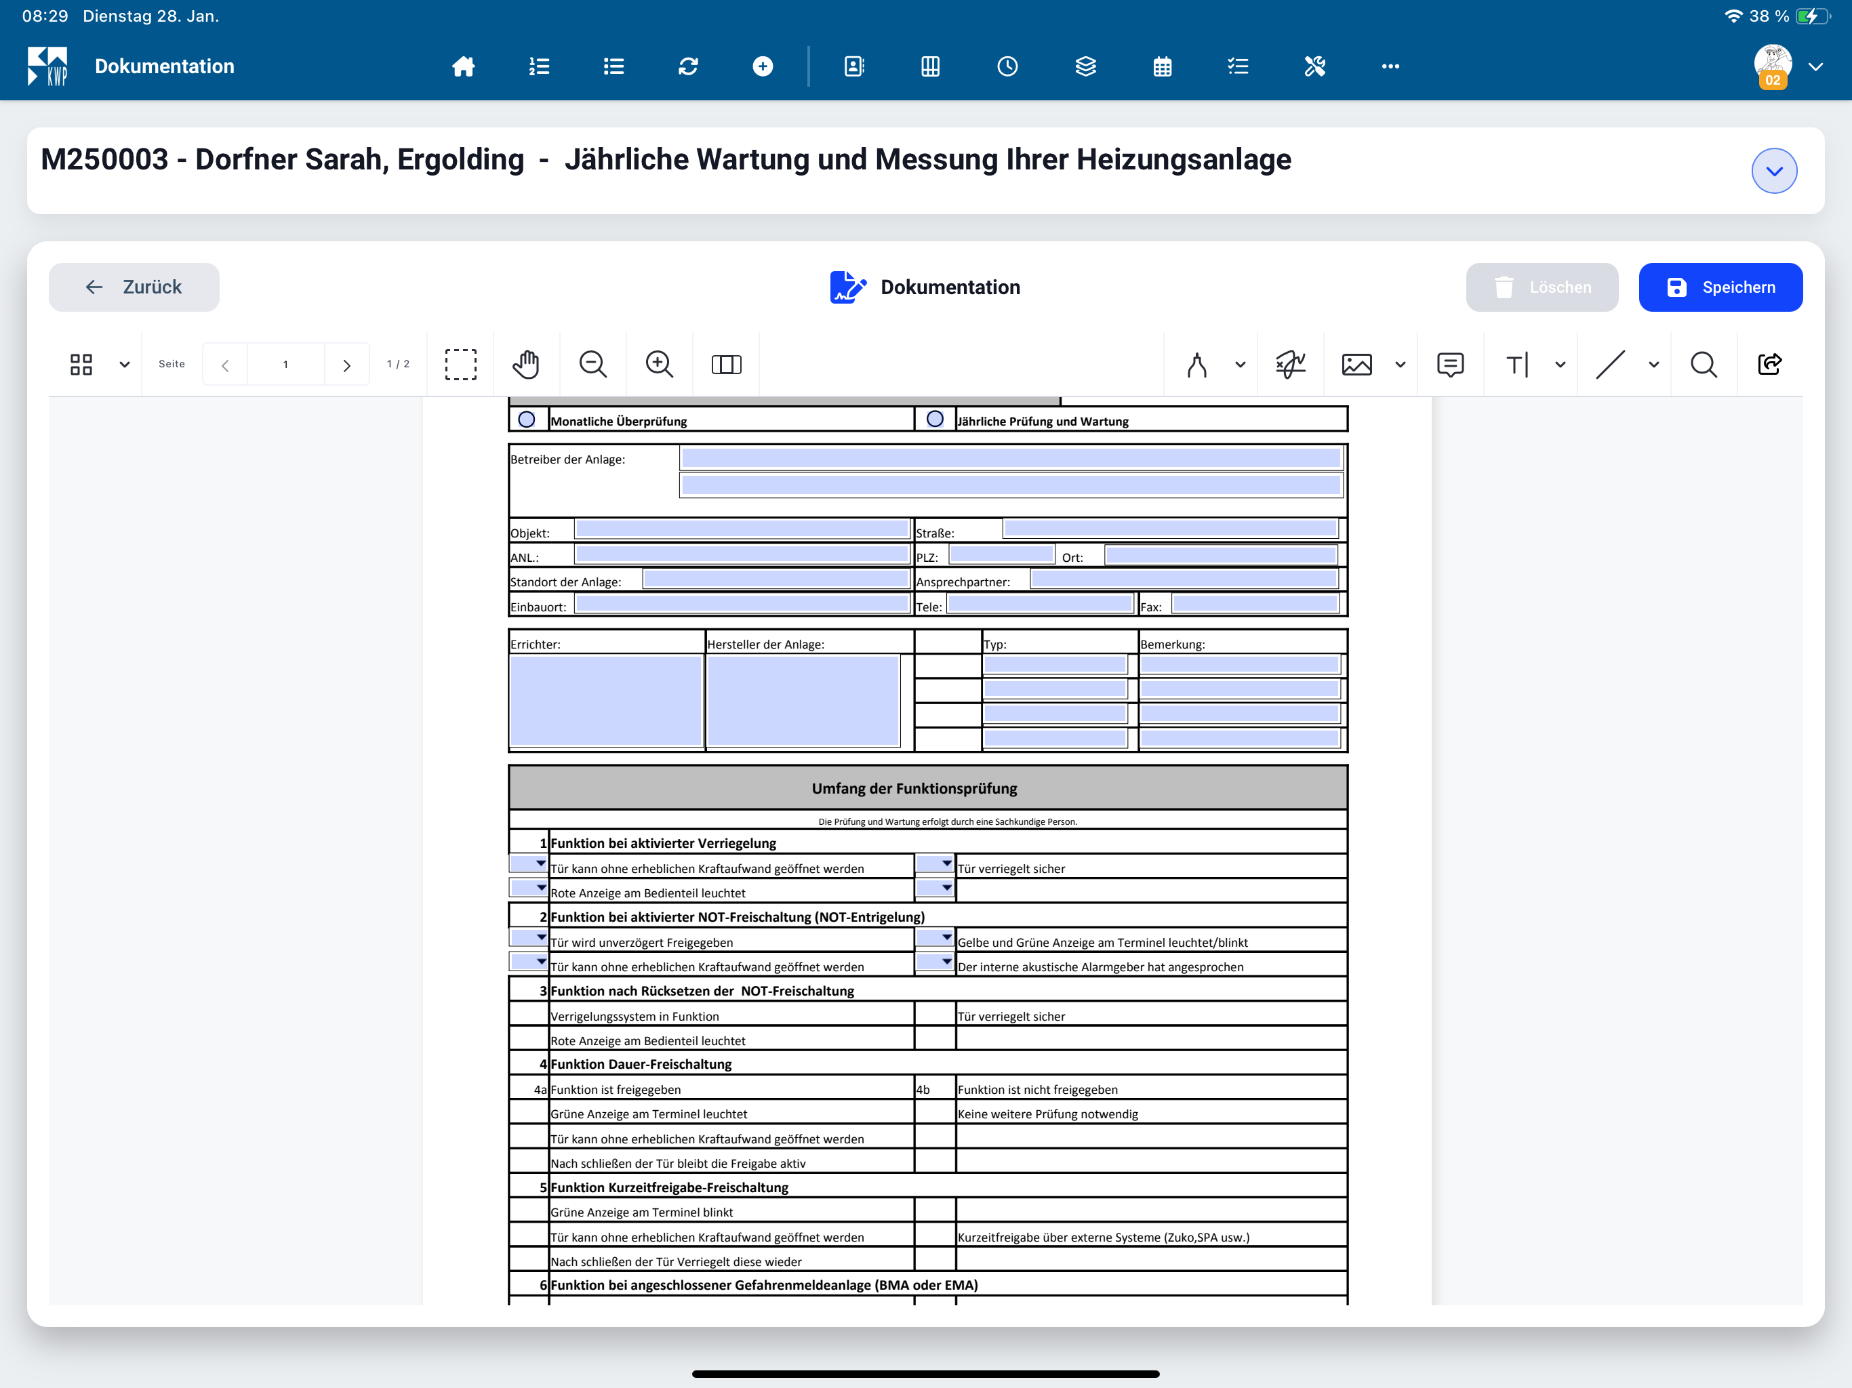Add a comment note annotation

pos(1449,364)
